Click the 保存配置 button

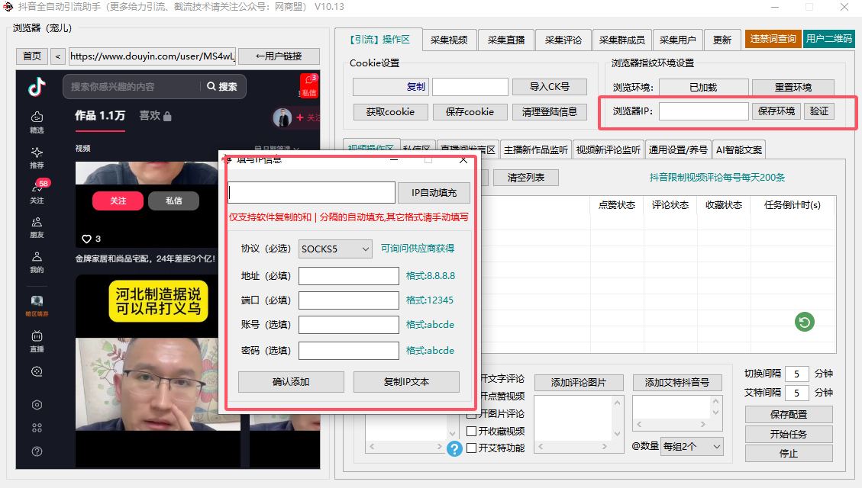(789, 415)
